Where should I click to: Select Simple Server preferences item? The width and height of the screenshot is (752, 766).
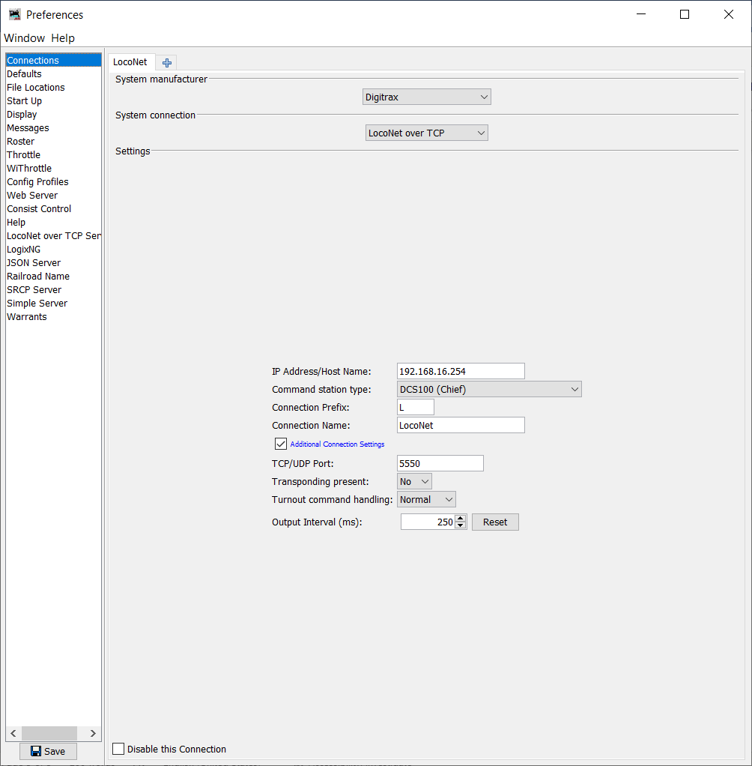[x=54, y=304]
